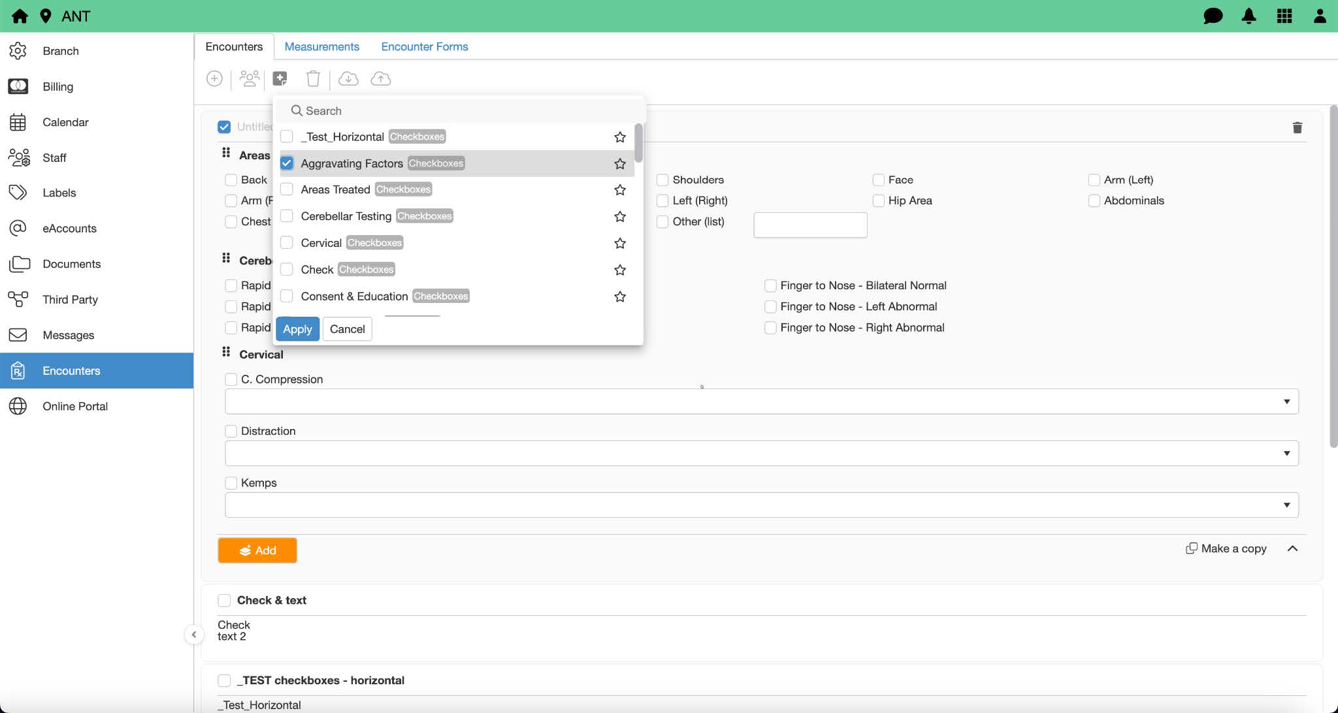Click the cloud upload toolbar icon
The width and height of the screenshot is (1338, 713).
380,79
